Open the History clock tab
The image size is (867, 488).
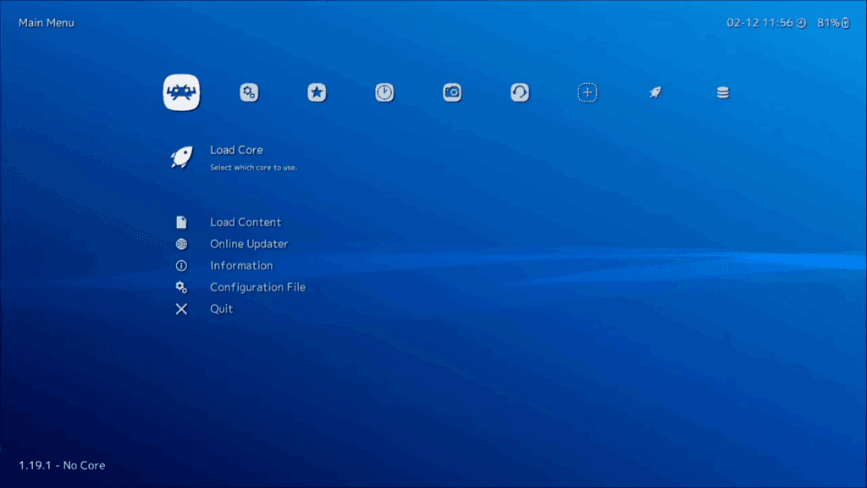384,92
